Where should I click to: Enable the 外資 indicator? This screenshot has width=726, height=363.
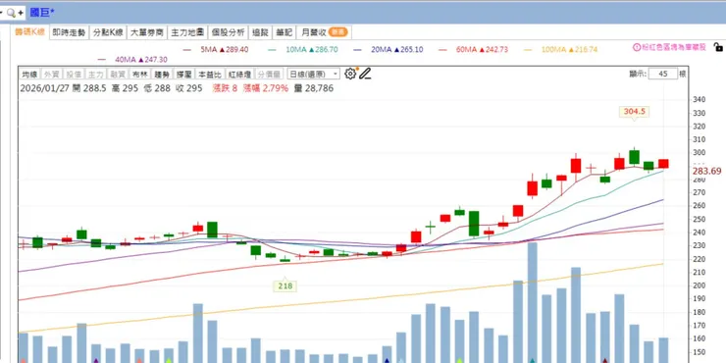click(51, 75)
